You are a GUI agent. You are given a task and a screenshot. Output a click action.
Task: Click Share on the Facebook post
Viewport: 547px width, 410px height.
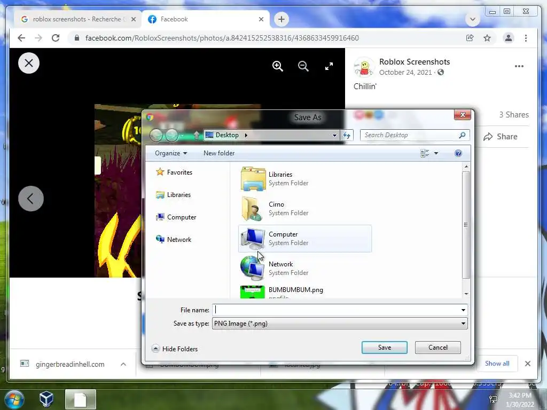pos(501,137)
